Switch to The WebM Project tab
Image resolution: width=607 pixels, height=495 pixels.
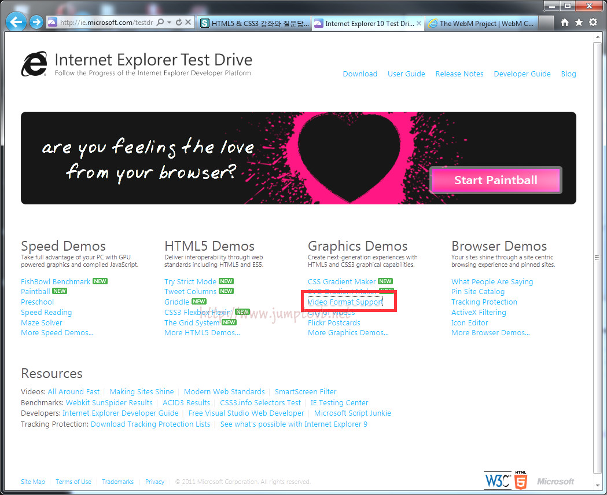pos(481,24)
